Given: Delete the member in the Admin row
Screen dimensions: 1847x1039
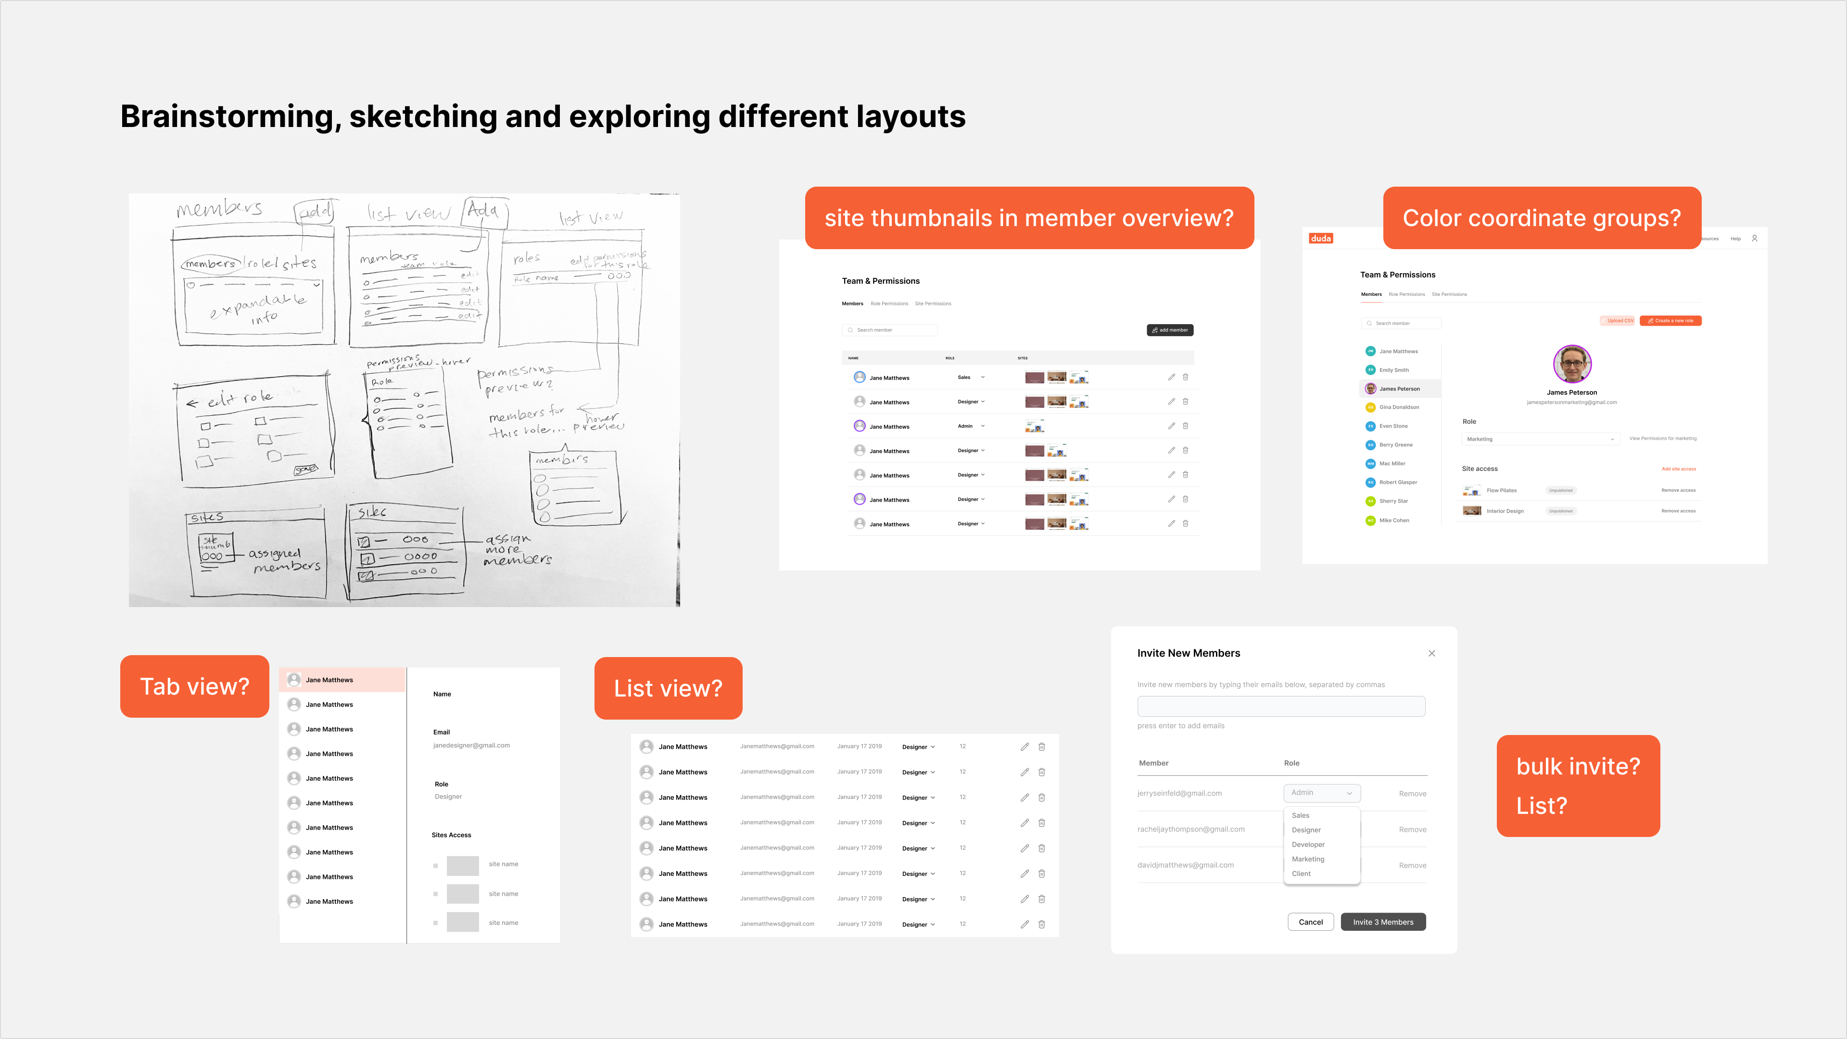Looking at the screenshot, I should (x=1185, y=426).
